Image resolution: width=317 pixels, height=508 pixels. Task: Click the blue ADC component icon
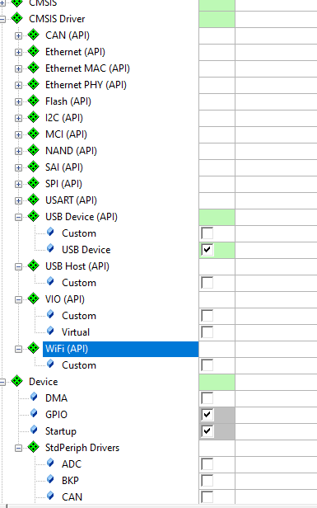[x=50, y=463]
